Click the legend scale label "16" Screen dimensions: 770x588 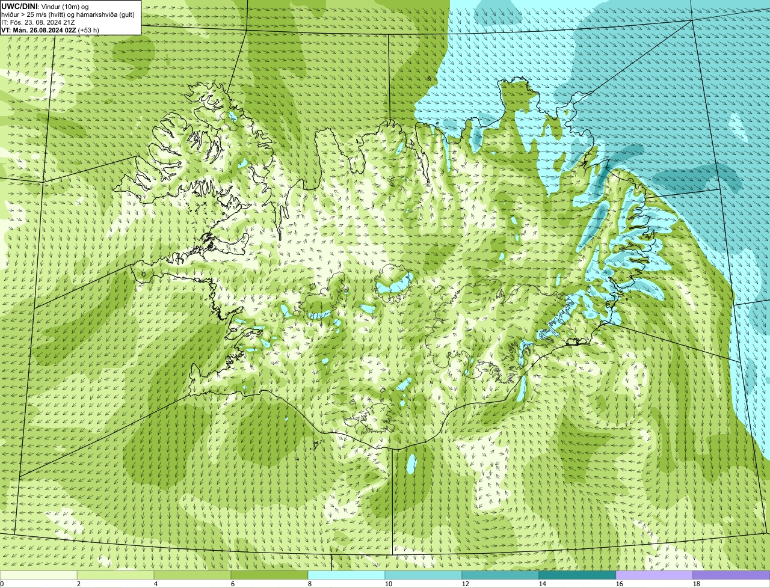(620, 584)
